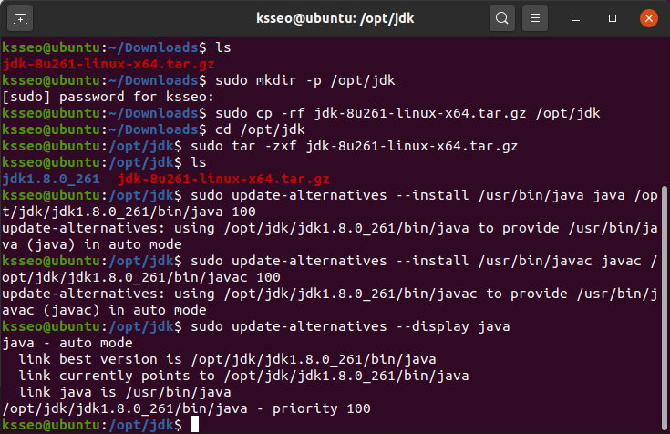670x434 pixels.
Task: Minimize the terminal window
Action: 576,19
